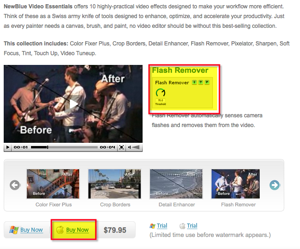Play the video with center play overlay
Image resolution: width=300 pixels, height=249 pixels.
pyautogui.click(x=73, y=104)
